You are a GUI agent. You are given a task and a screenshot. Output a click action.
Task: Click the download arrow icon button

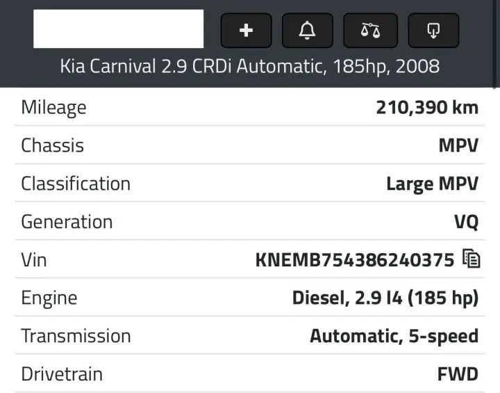(x=433, y=31)
